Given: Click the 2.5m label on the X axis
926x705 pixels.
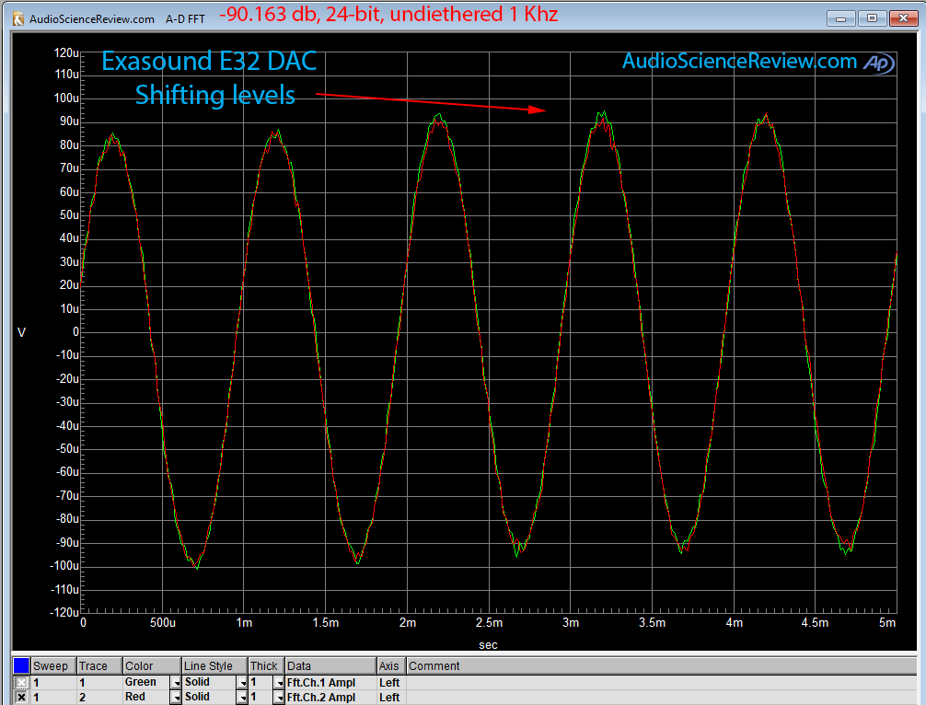Looking at the screenshot, I should click(x=489, y=622).
